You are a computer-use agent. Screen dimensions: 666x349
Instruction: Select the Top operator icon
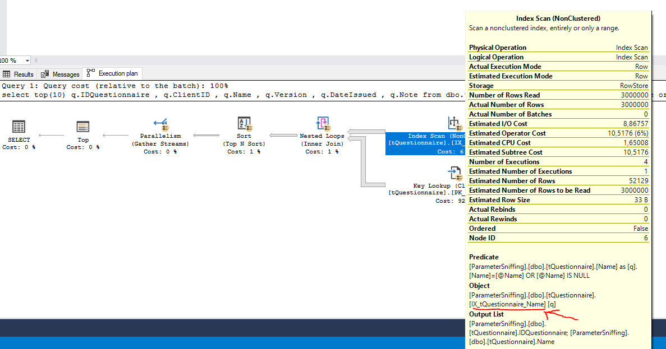83,127
